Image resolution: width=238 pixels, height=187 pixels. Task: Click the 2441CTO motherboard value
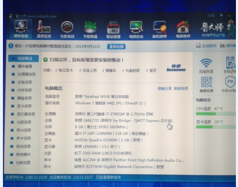pos(124,121)
